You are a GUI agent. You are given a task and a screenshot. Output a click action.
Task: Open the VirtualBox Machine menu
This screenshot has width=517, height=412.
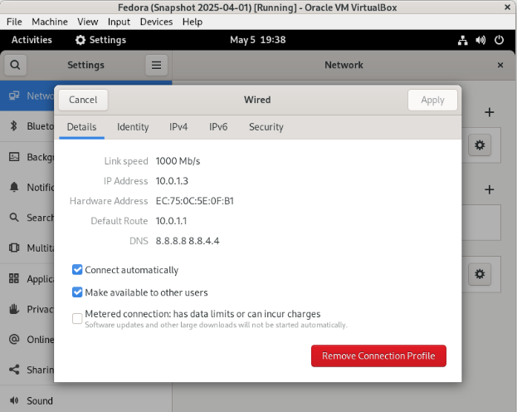pos(50,22)
